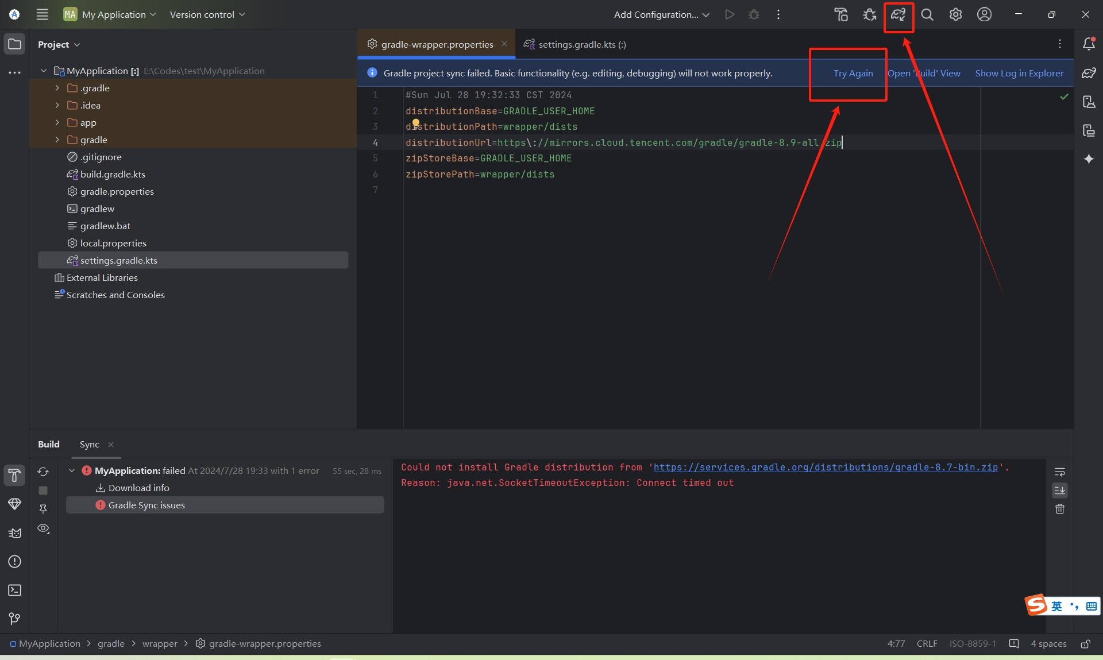
Task: Open the Problems tool window
Action: click(14, 561)
